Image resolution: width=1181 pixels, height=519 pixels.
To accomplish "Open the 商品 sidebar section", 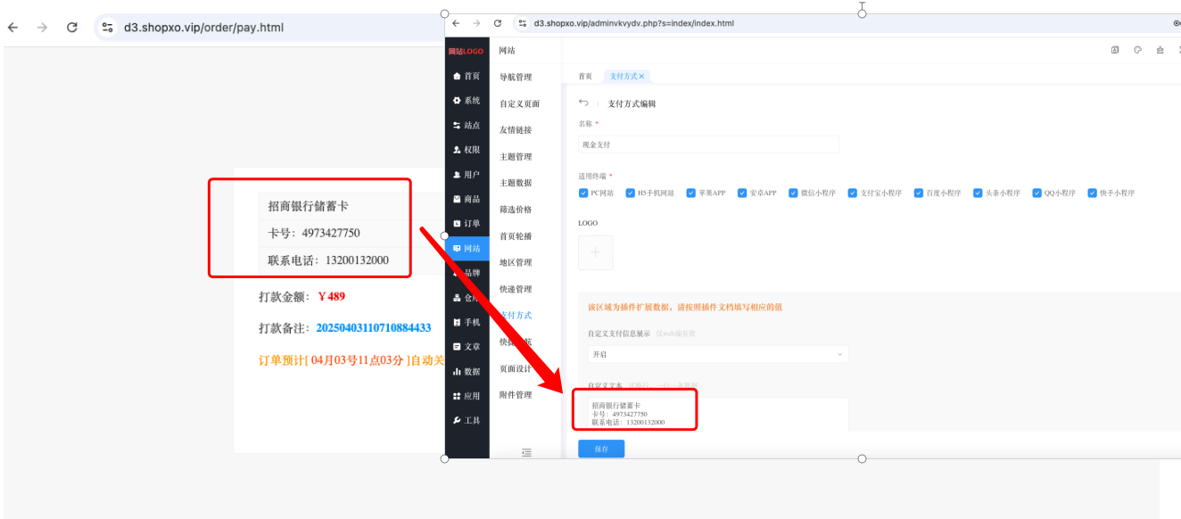I will pos(467,199).
